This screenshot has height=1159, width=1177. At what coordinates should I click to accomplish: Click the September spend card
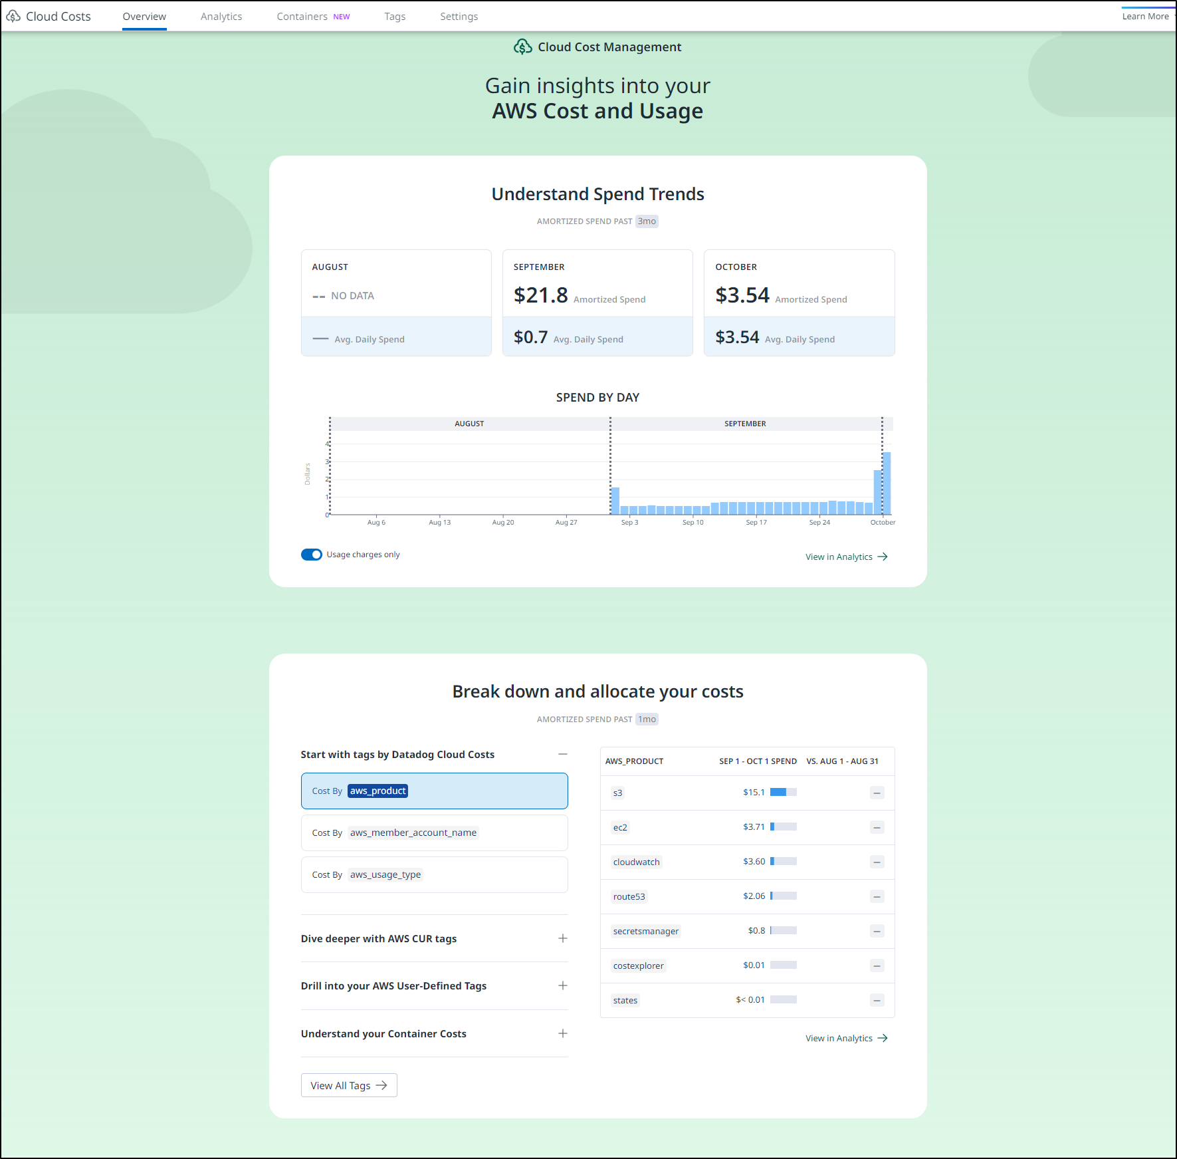tap(598, 303)
